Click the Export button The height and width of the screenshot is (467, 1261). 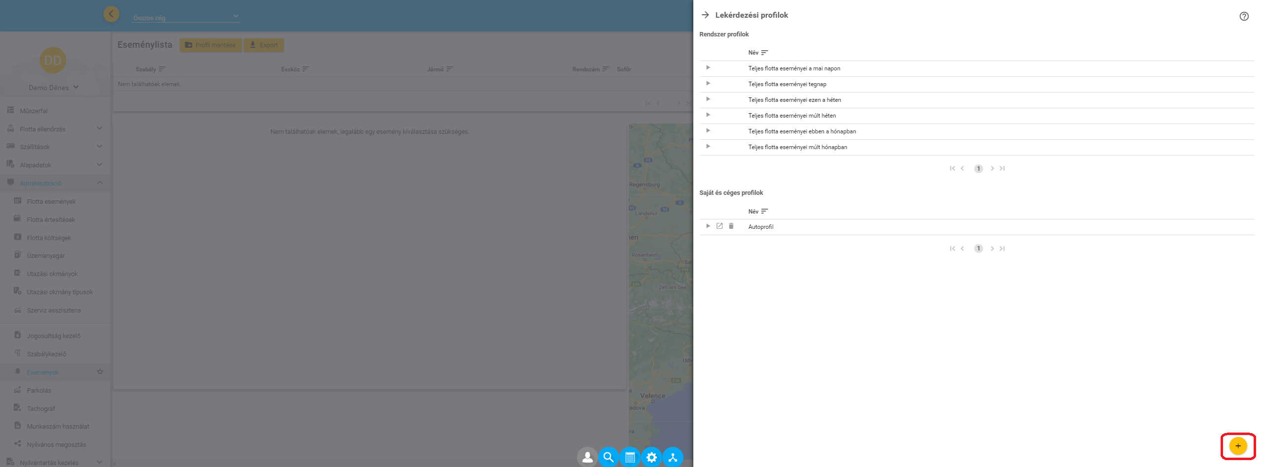tap(264, 45)
